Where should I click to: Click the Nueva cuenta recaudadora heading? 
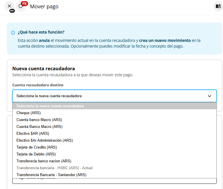coord(43,69)
